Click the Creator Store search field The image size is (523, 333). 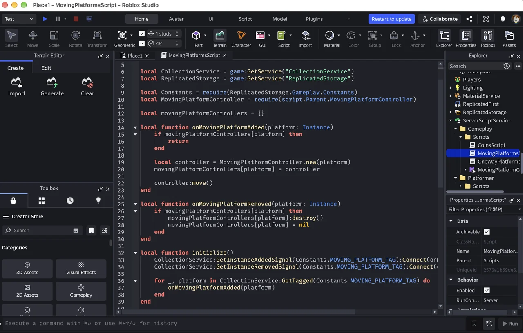click(x=42, y=231)
